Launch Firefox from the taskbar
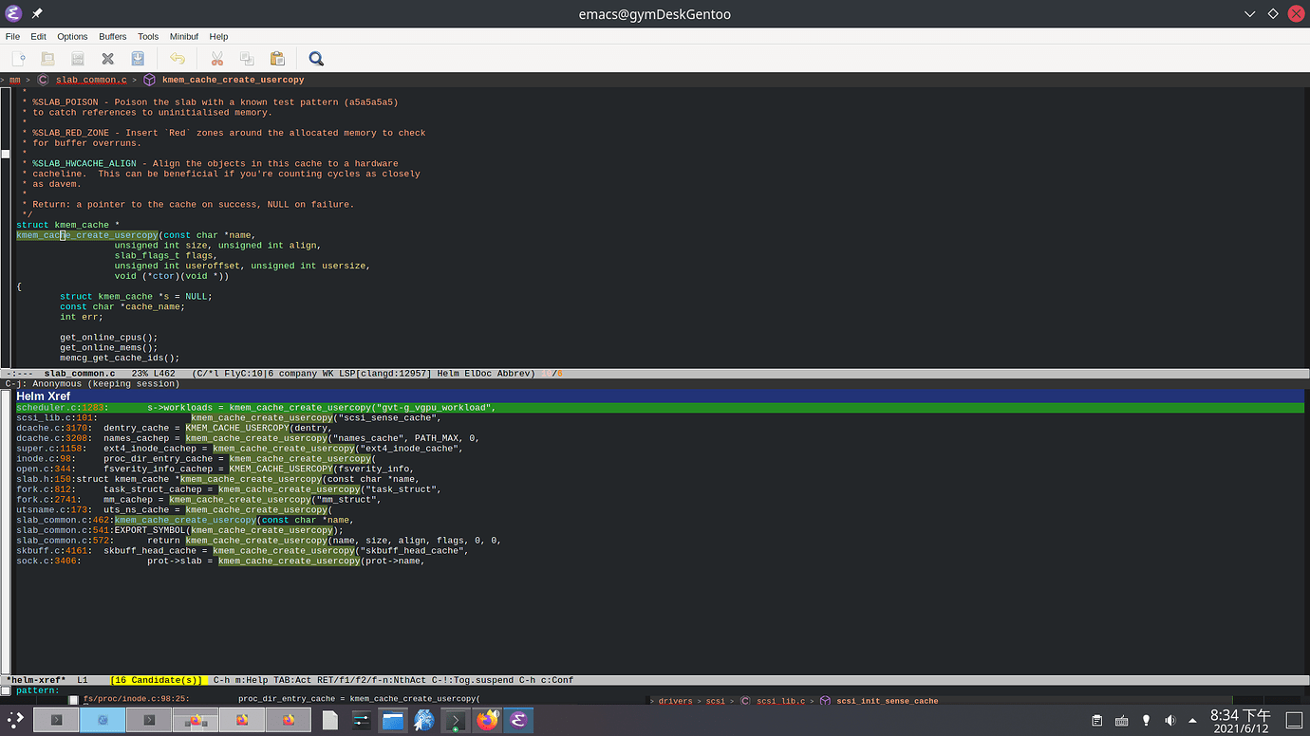This screenshot has height=736, width=1310. pyautogui.click(x=487, y=721)
